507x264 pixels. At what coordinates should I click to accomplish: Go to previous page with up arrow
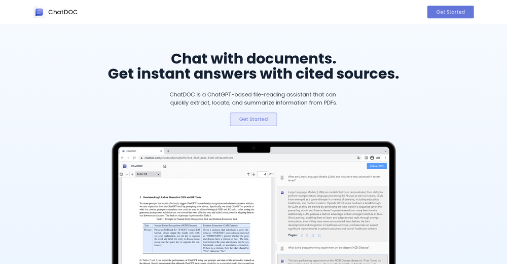(x=248, y=174)
